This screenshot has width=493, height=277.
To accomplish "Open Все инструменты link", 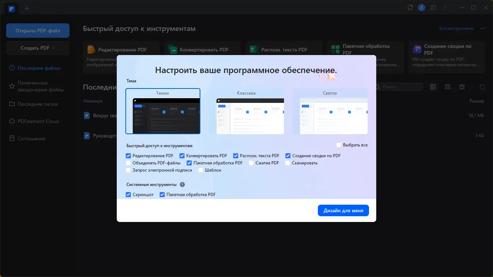I will click(x=456, y=28).
